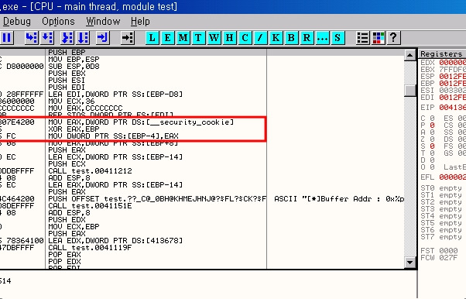Open Executable modules with E button
This screenshot has width=466, height=299.
pyautogui.click(x=167, y=38)
